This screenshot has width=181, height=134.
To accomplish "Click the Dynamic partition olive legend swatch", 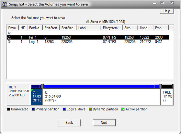I will [90, 109].
